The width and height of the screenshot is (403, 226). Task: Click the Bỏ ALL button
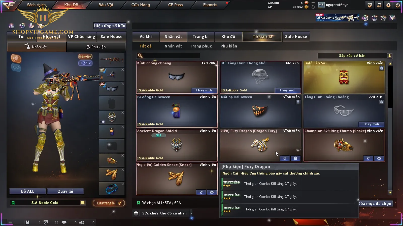(x=28, y=191)
